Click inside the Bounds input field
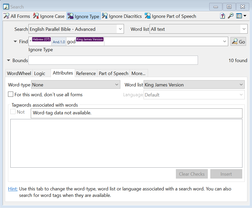 pos(113,60)
